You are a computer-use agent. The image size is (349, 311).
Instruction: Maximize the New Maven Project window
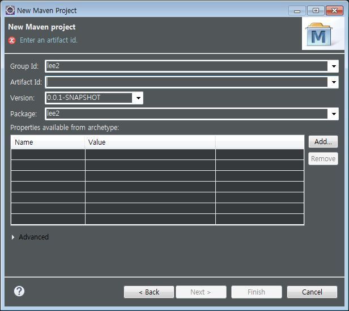click(316, 11)
